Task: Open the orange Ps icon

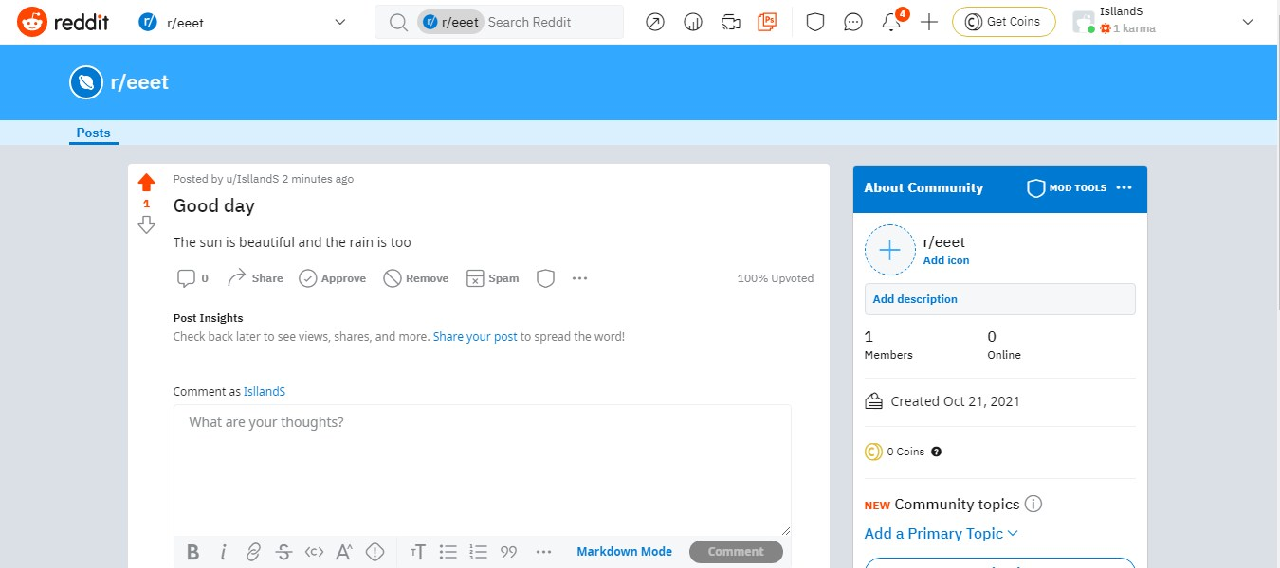Action: pos(767,22)
